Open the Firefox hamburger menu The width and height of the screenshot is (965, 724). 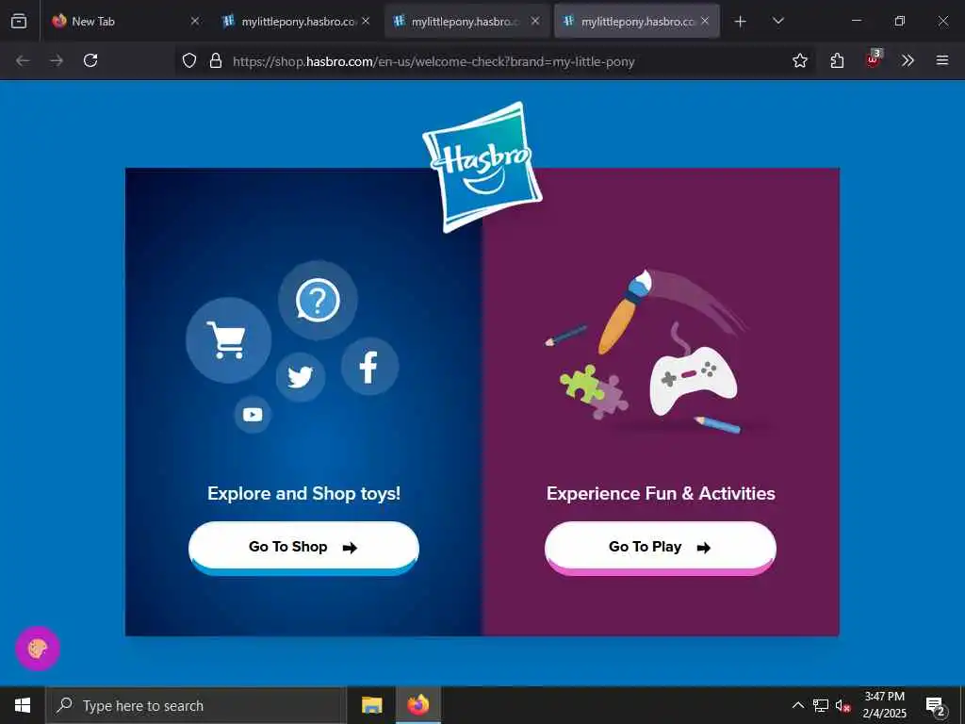pos(942,60)
